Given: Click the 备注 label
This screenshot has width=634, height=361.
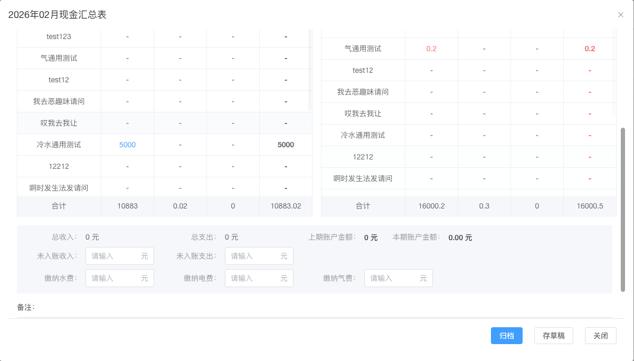Looking at the screenshot, I should point(25,307).
